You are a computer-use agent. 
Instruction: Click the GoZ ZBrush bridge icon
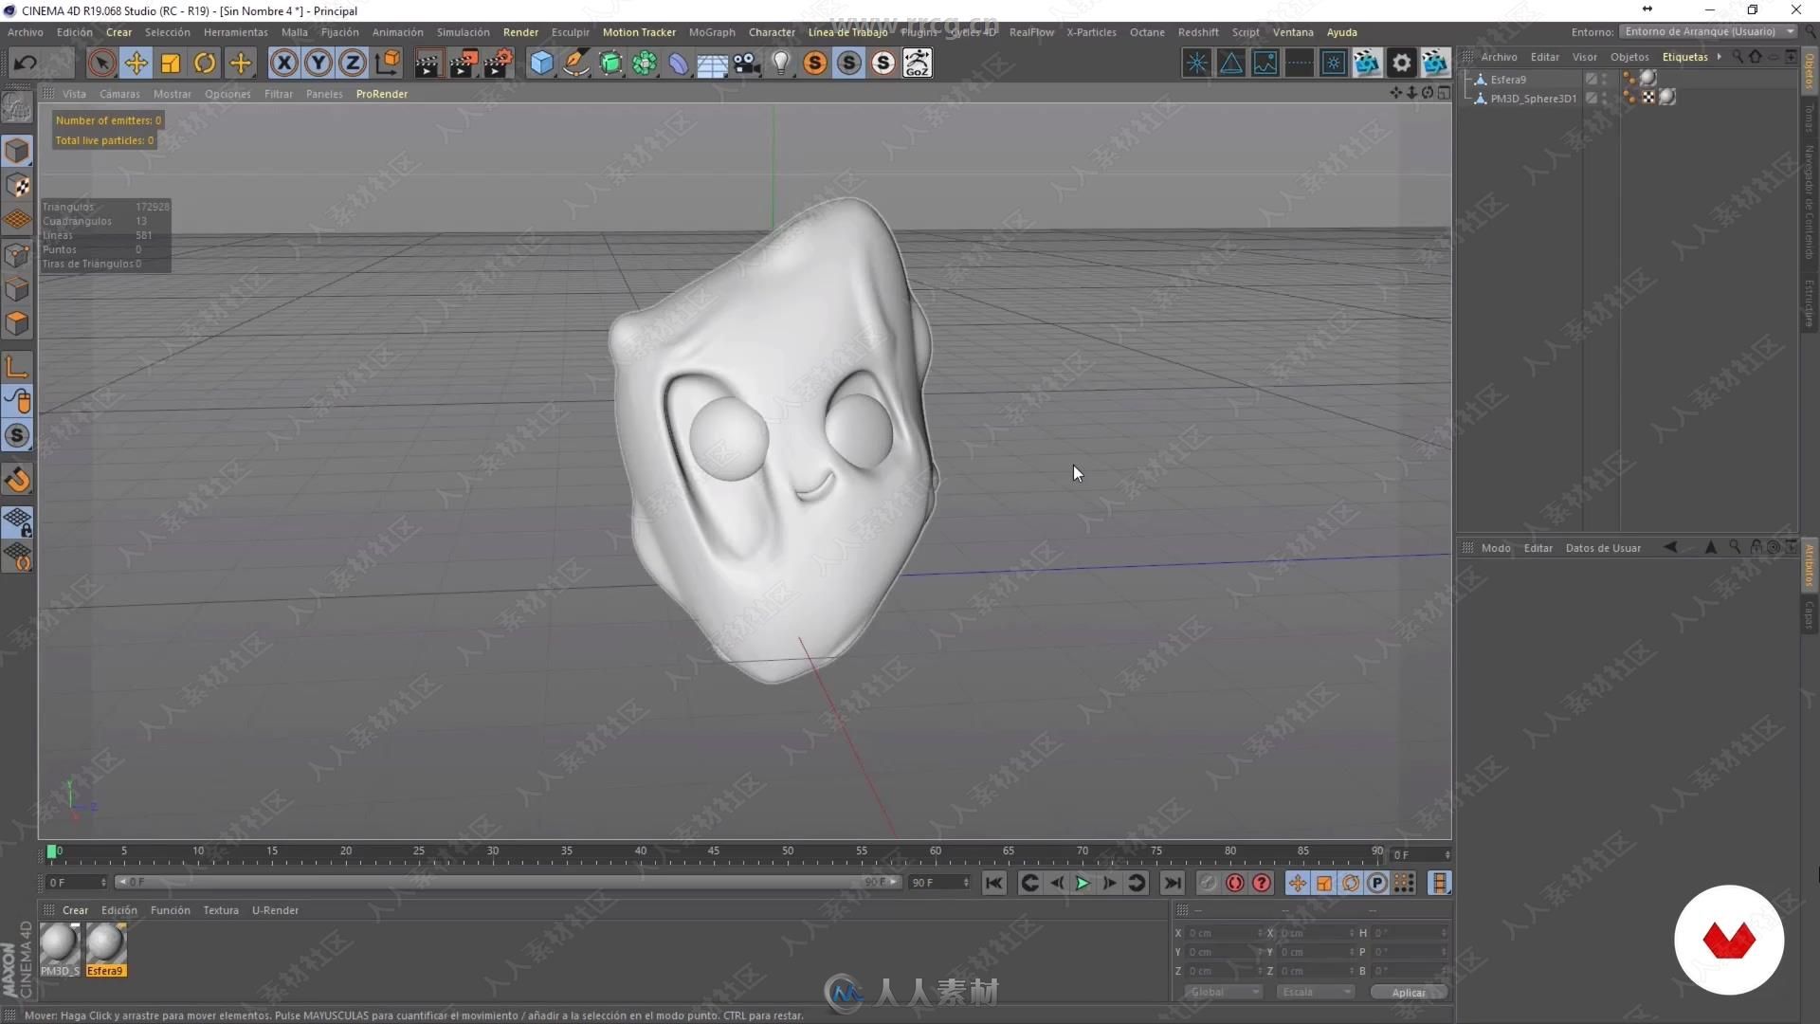coord(918,64)
